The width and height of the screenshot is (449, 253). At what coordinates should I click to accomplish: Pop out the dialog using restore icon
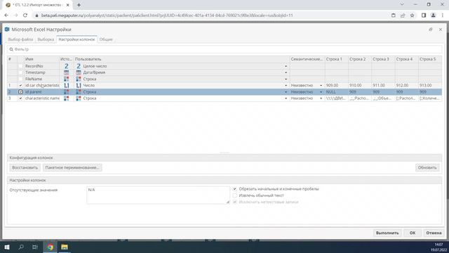pyautogui.click(x=430, y=30)
